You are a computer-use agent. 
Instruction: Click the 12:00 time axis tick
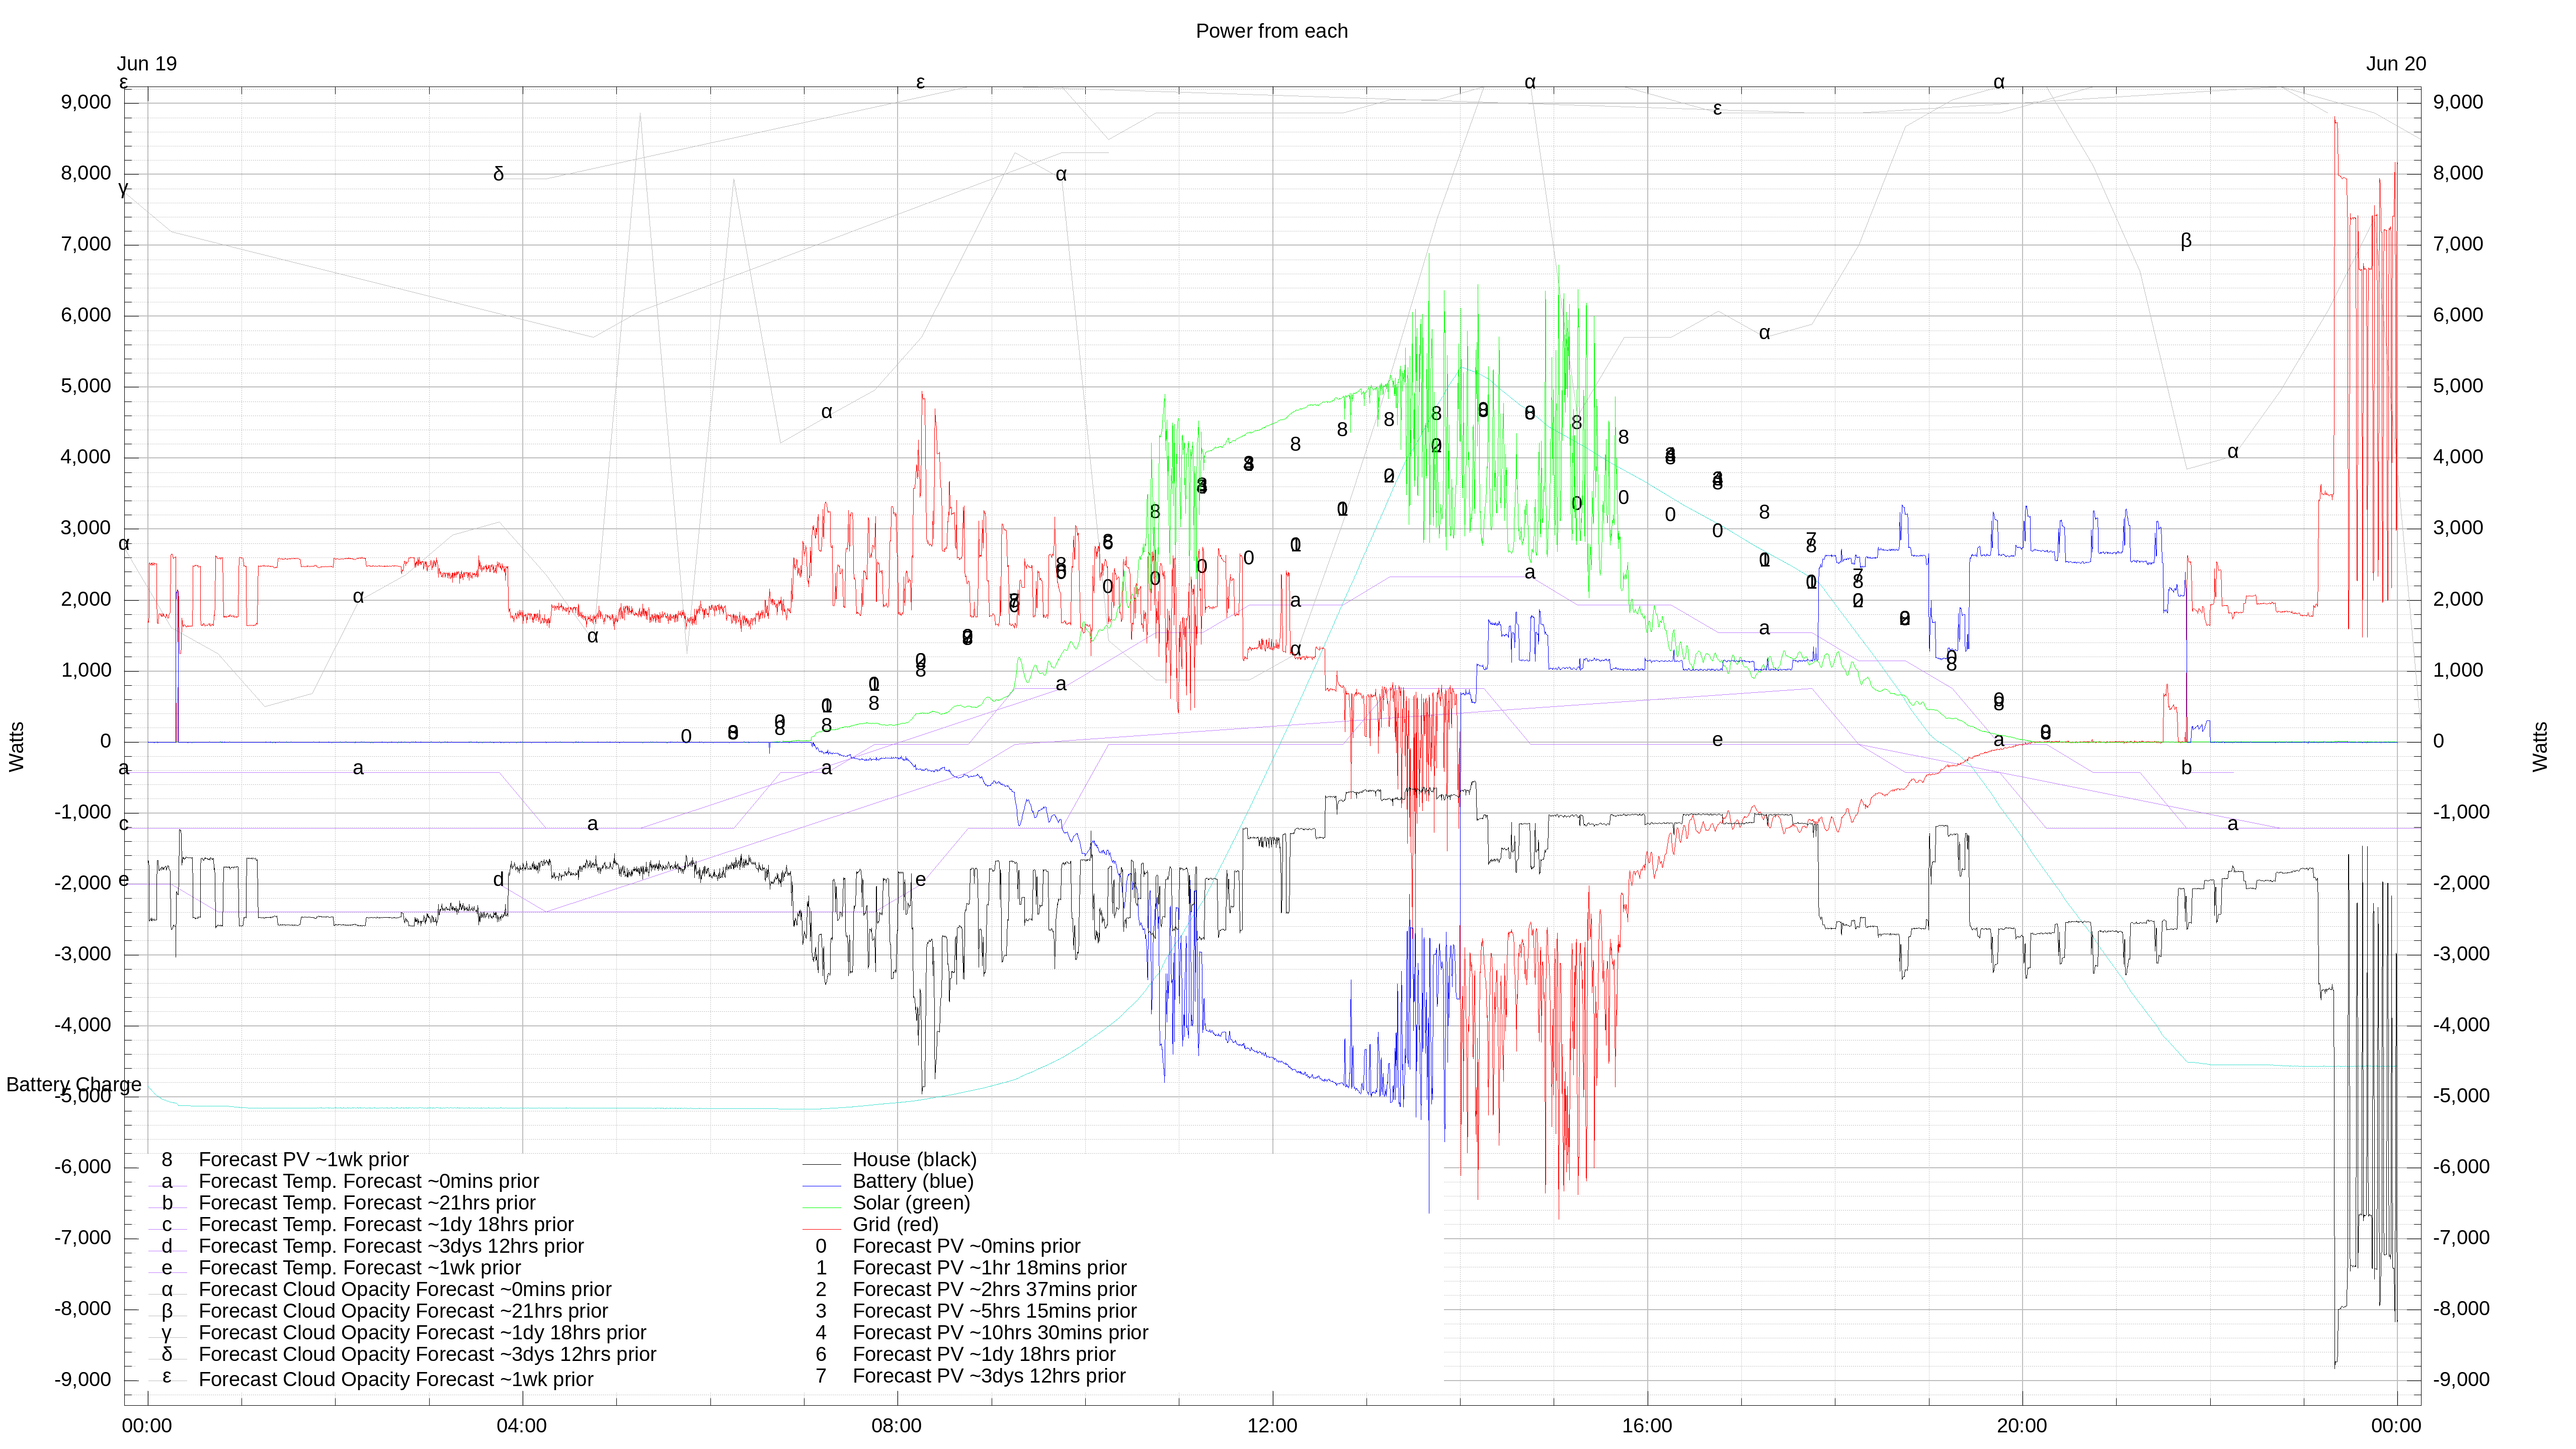tap(1271, 1426)
